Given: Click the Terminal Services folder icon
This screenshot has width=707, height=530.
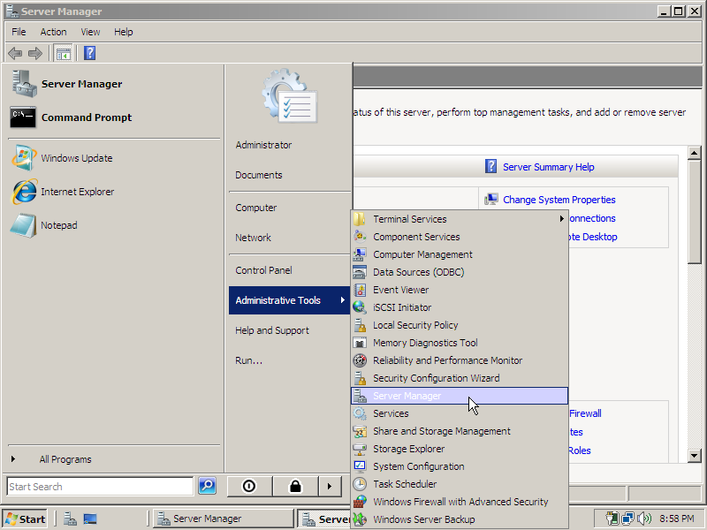Looking at the screenshot, I should pyautogui.click(x=360, y=219).
